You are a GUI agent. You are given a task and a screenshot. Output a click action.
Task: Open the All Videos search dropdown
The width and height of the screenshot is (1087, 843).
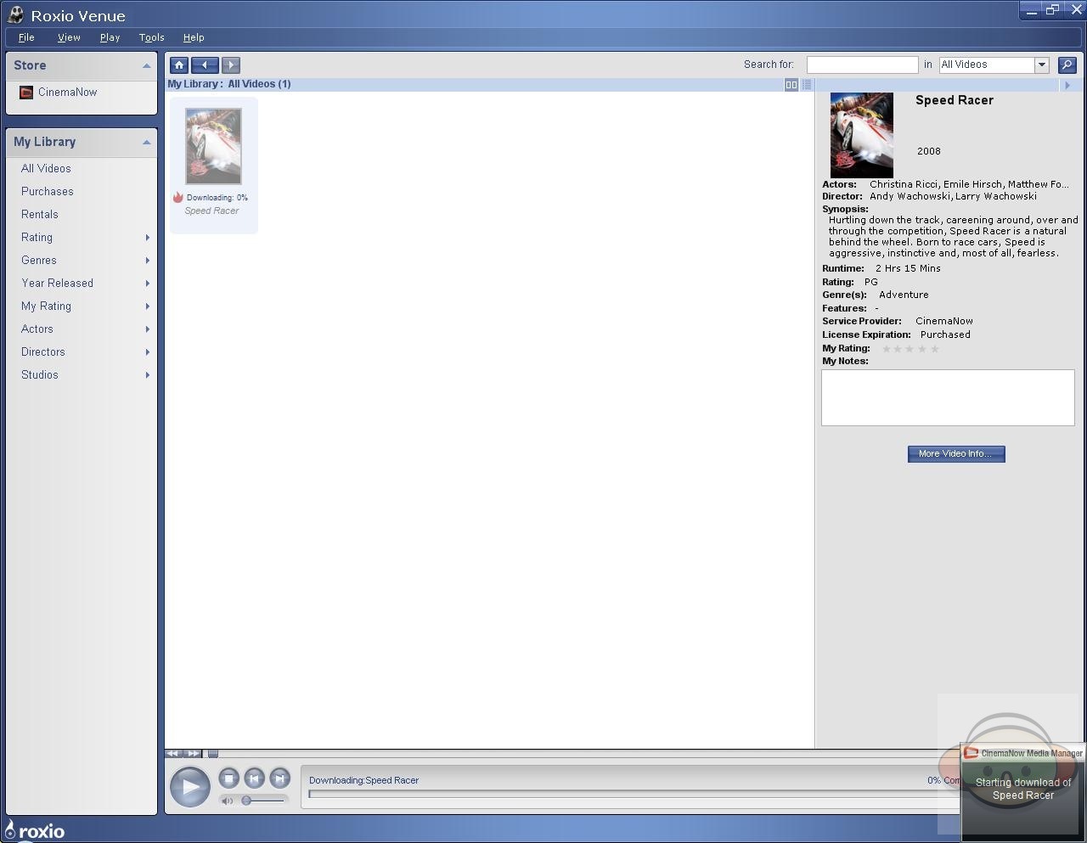point(1042,65)
